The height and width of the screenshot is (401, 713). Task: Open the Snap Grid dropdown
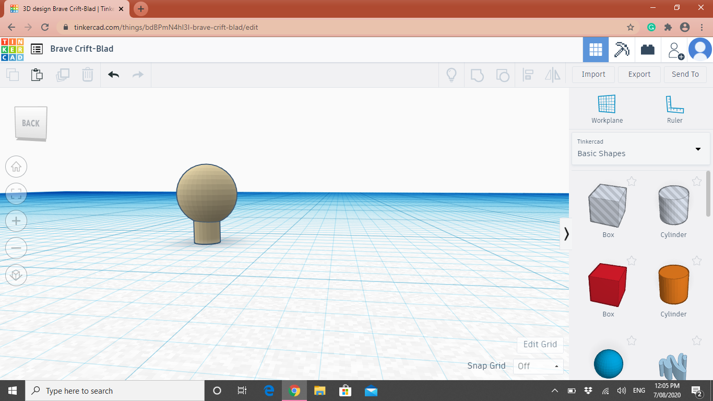[538, 366]
